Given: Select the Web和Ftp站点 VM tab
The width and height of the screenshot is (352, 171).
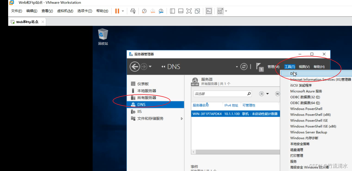Looking at the screenshot, I should pos(27,22).
